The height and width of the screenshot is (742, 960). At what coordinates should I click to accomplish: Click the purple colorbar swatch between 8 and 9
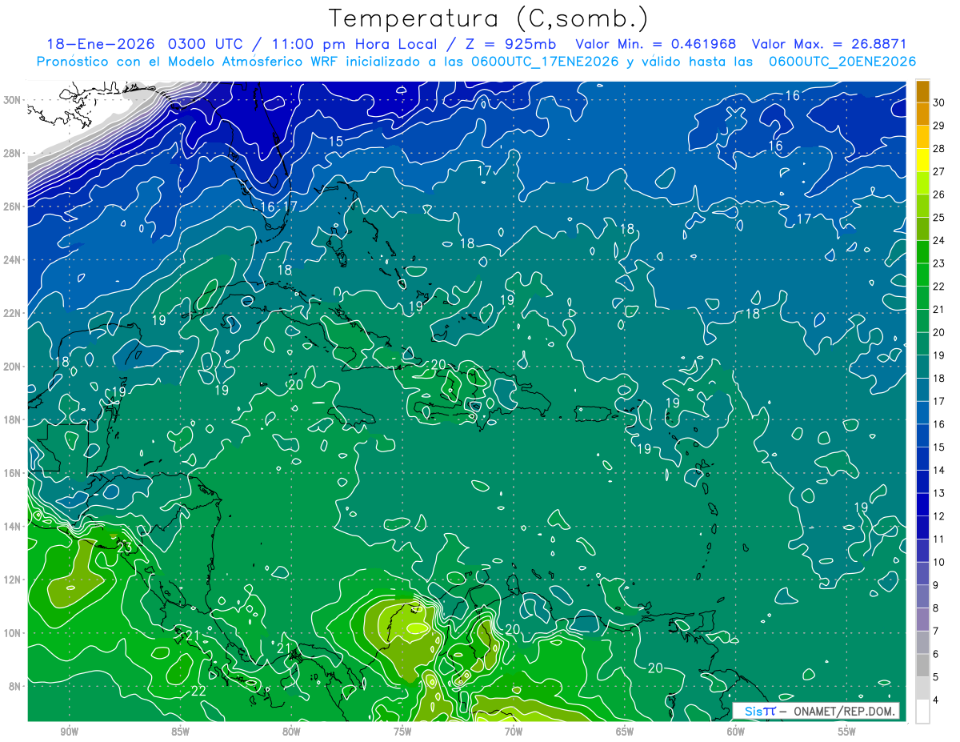pyautogui.click(x=922, y=597)
